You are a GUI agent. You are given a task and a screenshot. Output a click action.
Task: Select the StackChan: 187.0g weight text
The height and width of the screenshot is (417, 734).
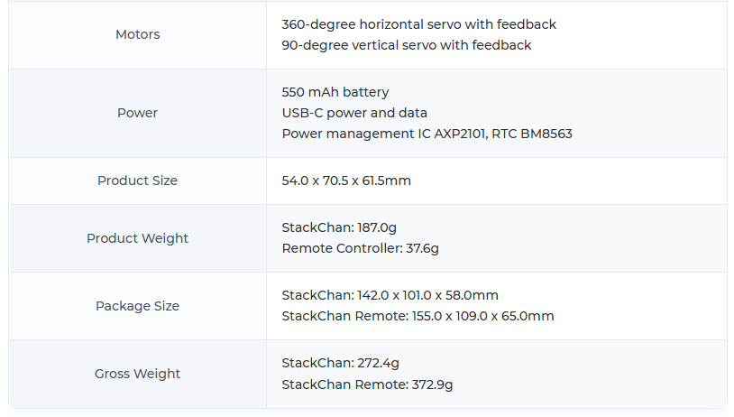pos(339,227)
